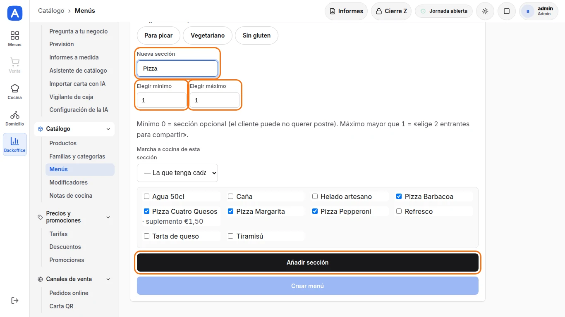The image size is (565, 317).
Task: Check the Caña checkbox
Action: (x=231, y=196)
